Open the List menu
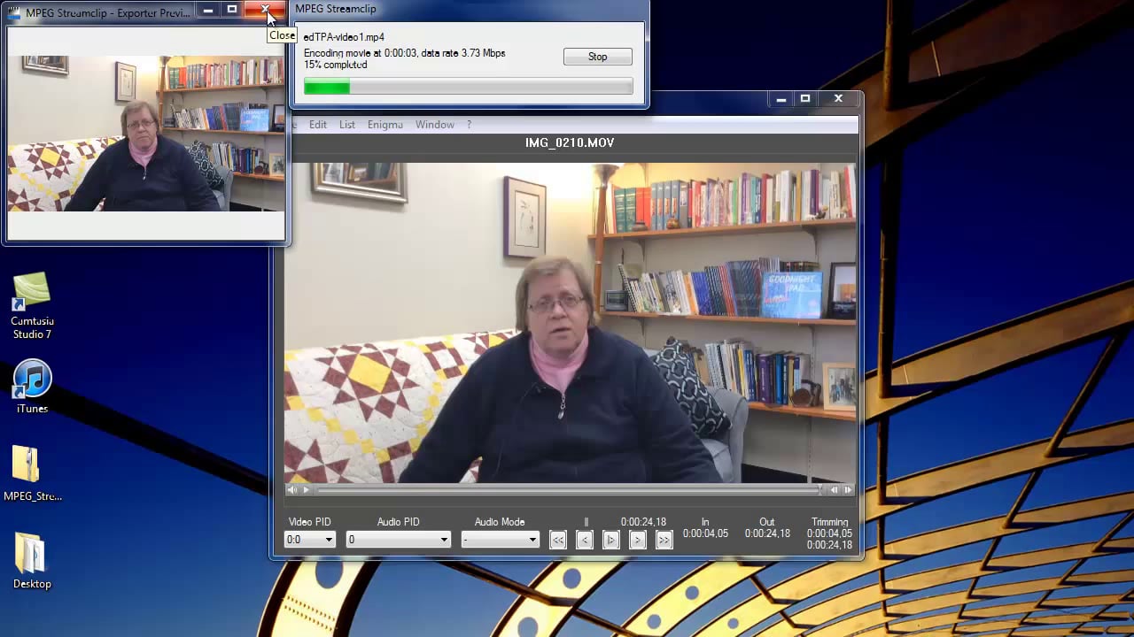Image resolution: width=1134 pixels, height=637 pixels. click(x=347, y=125)
